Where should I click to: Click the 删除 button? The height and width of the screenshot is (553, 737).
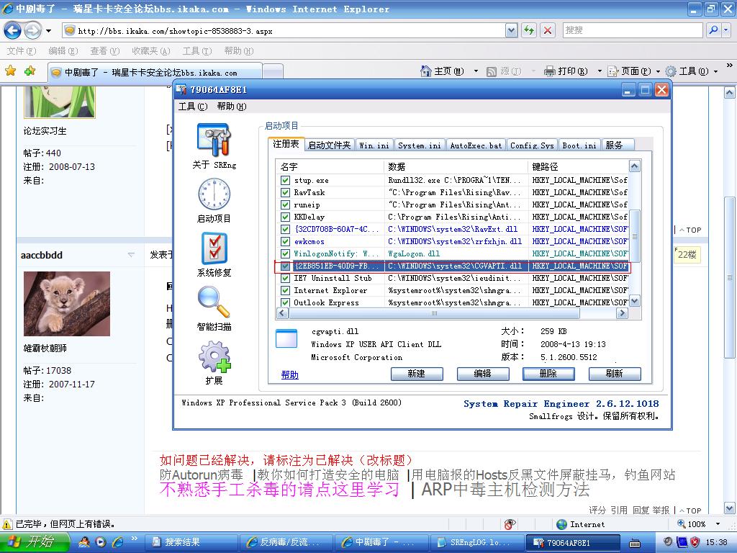548,374
